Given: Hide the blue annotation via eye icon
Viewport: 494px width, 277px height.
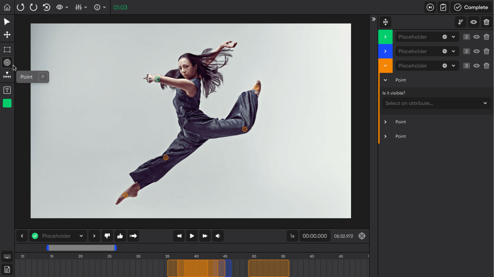Looking at the screenshot, I should (477, 51).
